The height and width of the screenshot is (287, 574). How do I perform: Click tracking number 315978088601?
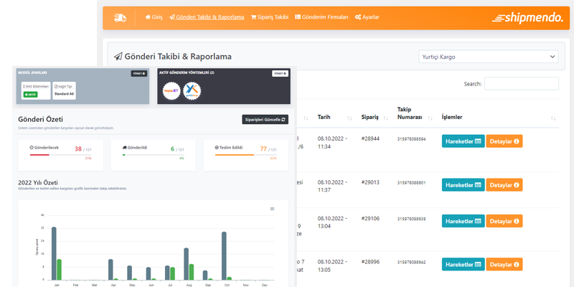coord(411,182)
